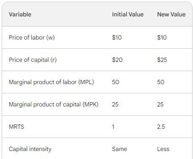Click the new $10 price of labor

162,37
